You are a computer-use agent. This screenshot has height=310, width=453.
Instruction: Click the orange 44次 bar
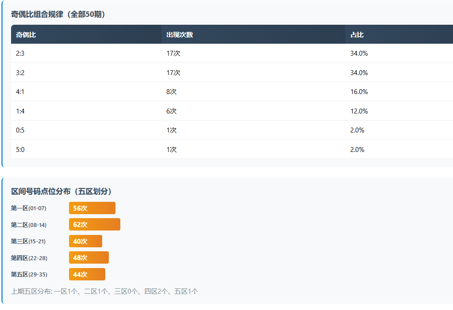pyautogui.click(x=87, y=274)
